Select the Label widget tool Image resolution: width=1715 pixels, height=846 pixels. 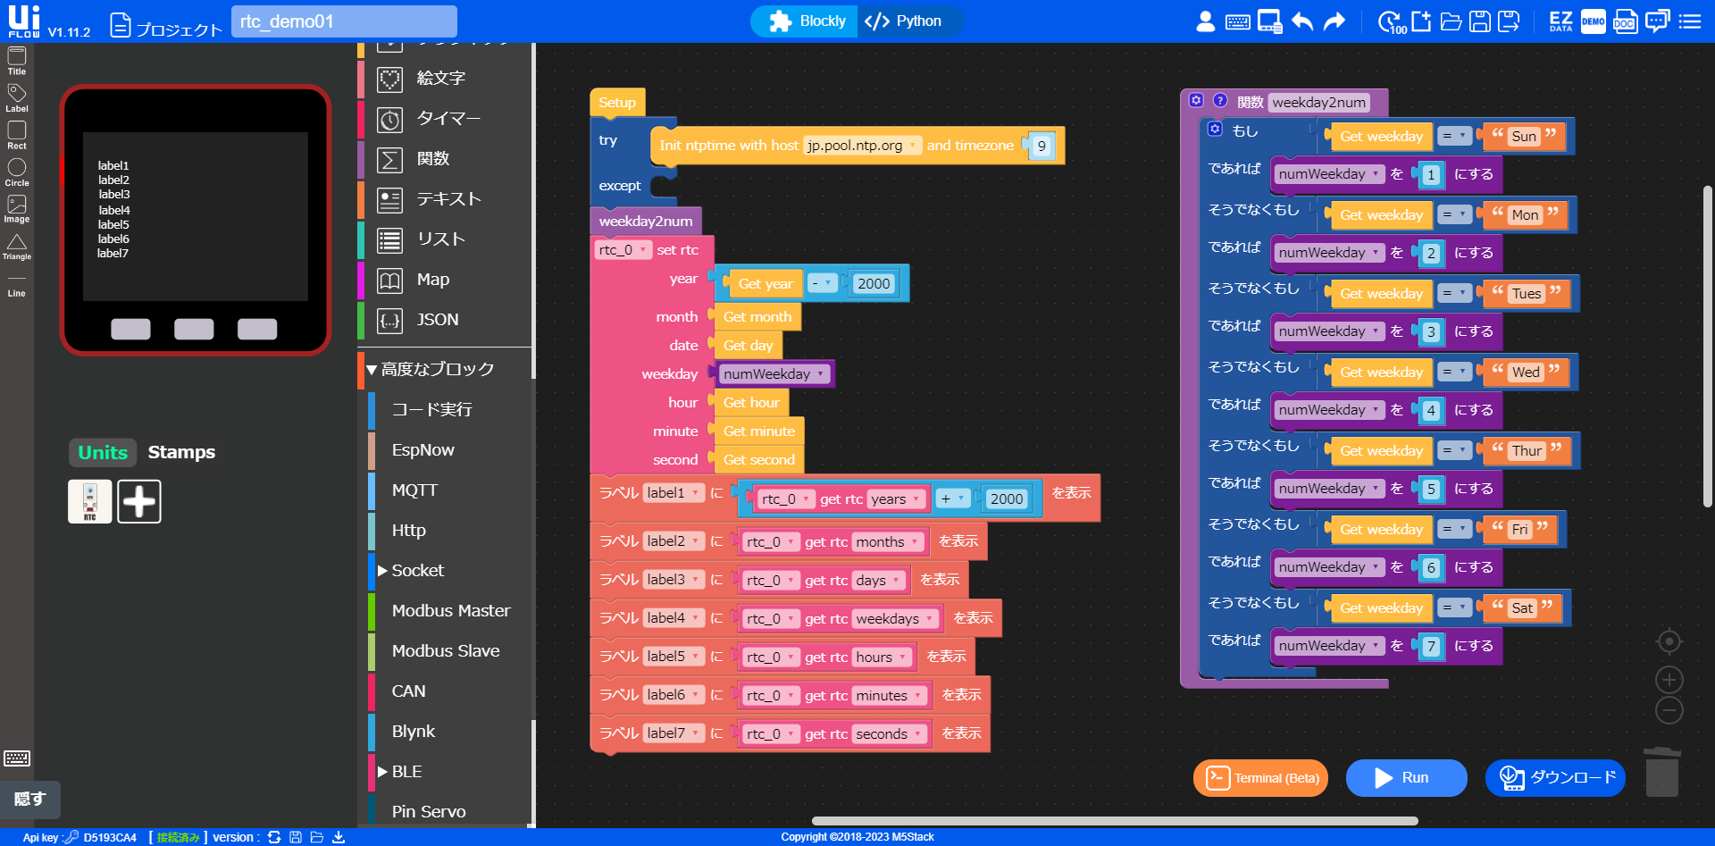coord(17,97)
